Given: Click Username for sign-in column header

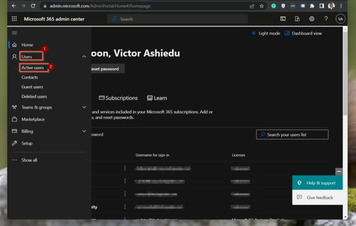Looking at the screenshot, I should click(x=153, y=155).
